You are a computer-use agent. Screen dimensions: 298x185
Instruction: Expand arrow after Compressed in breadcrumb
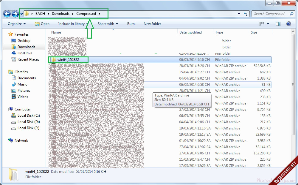click(x=100, y=14)
